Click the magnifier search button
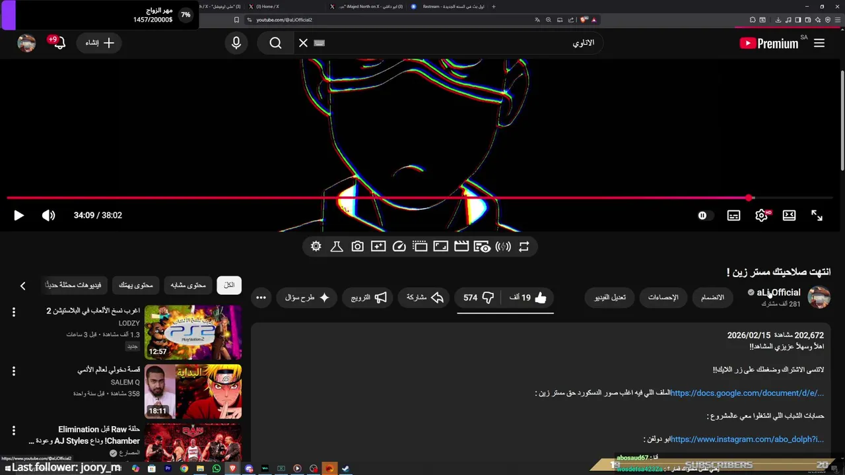The height and width of the screenshot is (475, 845). 276,43
